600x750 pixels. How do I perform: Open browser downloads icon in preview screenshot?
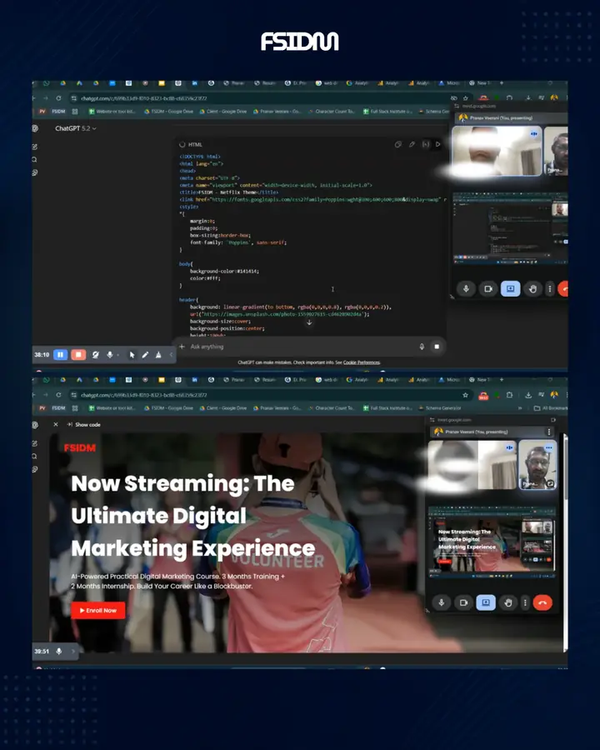click(x=528, y=395)
